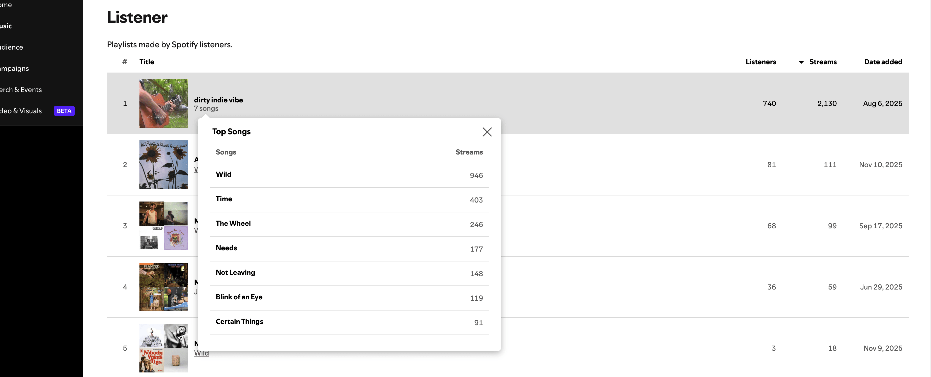Open Nobody Wants This playlist cover

(164, 348)
